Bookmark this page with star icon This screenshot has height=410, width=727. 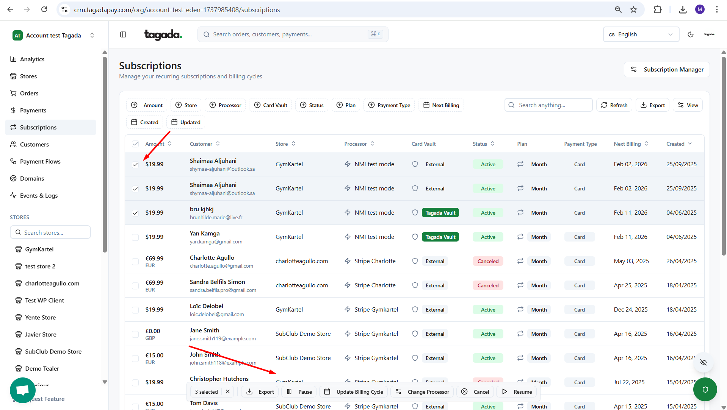634,9
